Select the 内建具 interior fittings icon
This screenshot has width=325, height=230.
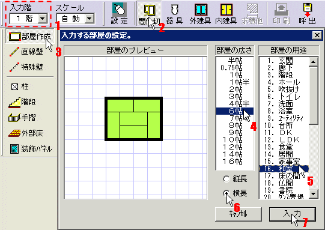226,13
